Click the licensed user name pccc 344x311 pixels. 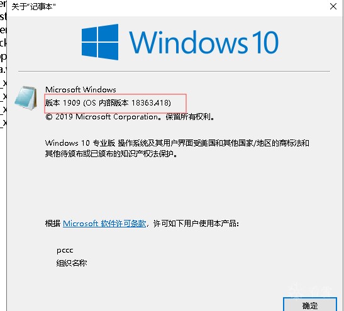[65, 250]
